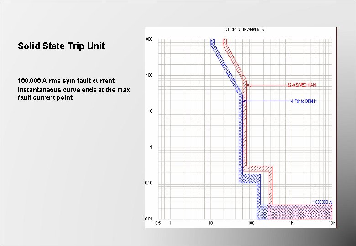Click the 'Solid State Trip Unit' title

(x=61, y=46)
